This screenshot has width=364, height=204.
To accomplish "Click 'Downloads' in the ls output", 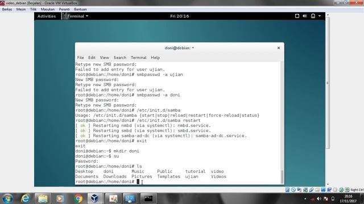I will [x=115, y=176].
